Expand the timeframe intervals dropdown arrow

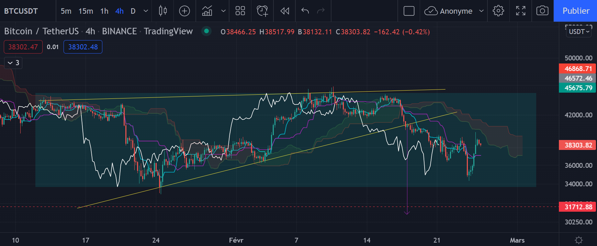[146, 11]
